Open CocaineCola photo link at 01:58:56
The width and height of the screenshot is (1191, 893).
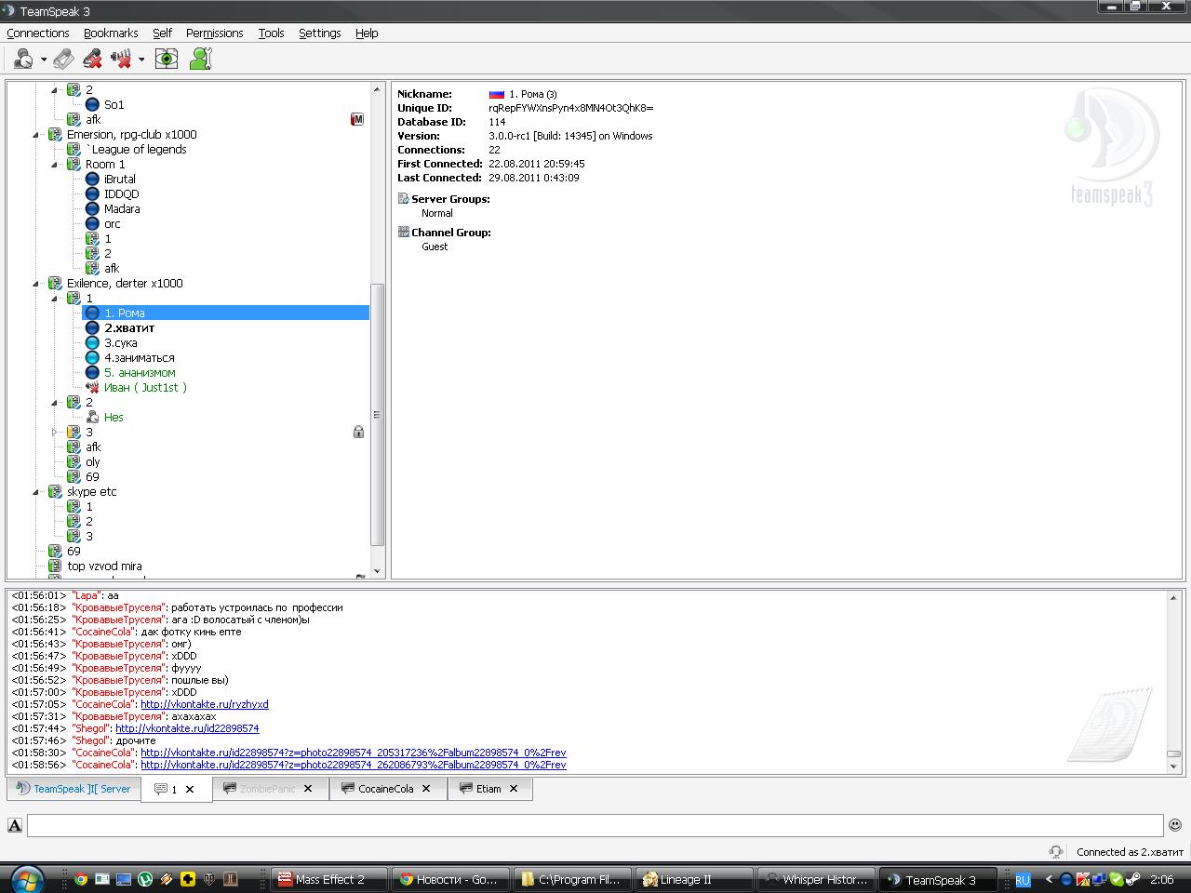[354, 766]
